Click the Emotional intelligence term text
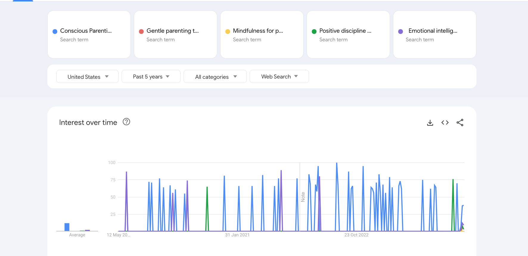Viewport: 528px width, 256px height. coord(433,31)
